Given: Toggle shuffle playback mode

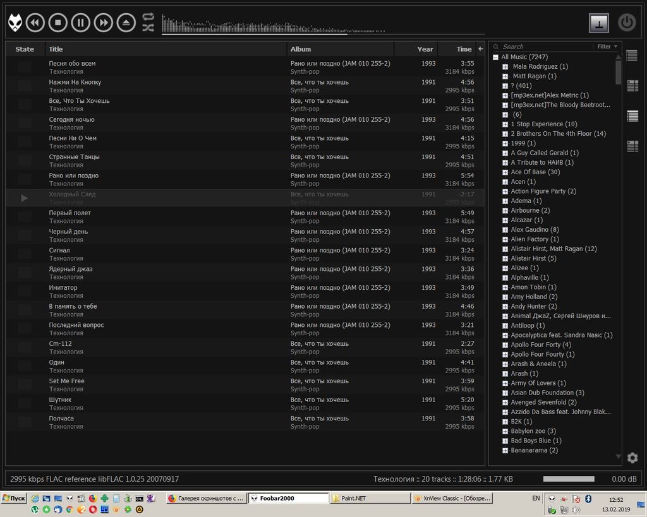Looking at the screenshot, I should pyautogui.click(x=148, y=28).
